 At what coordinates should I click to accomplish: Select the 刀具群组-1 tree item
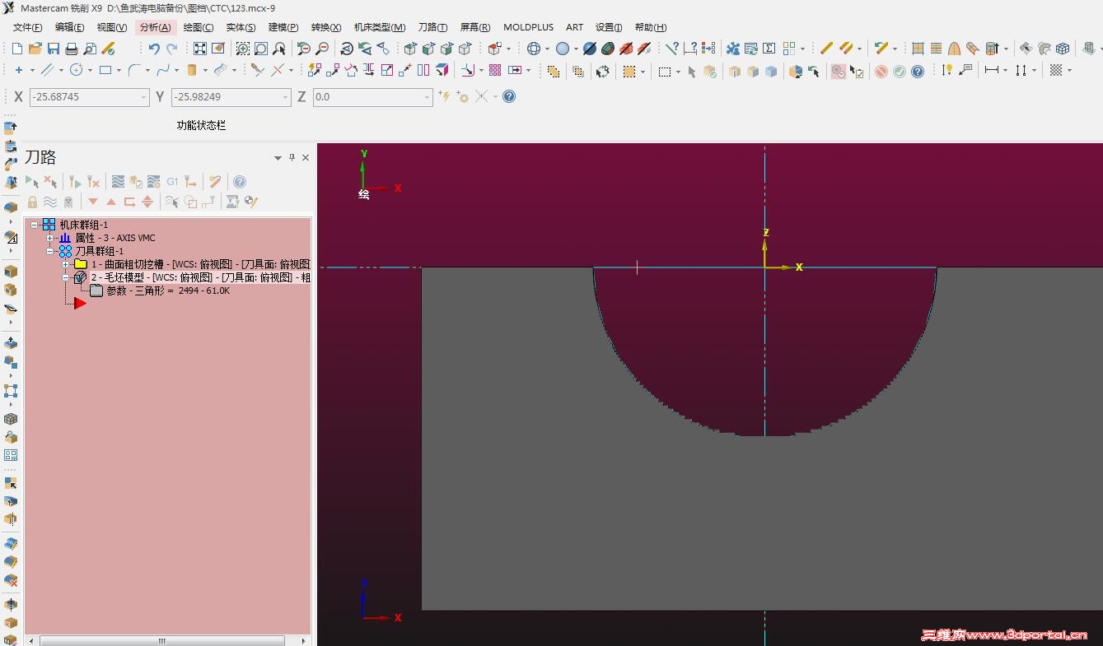coord(100,251)
